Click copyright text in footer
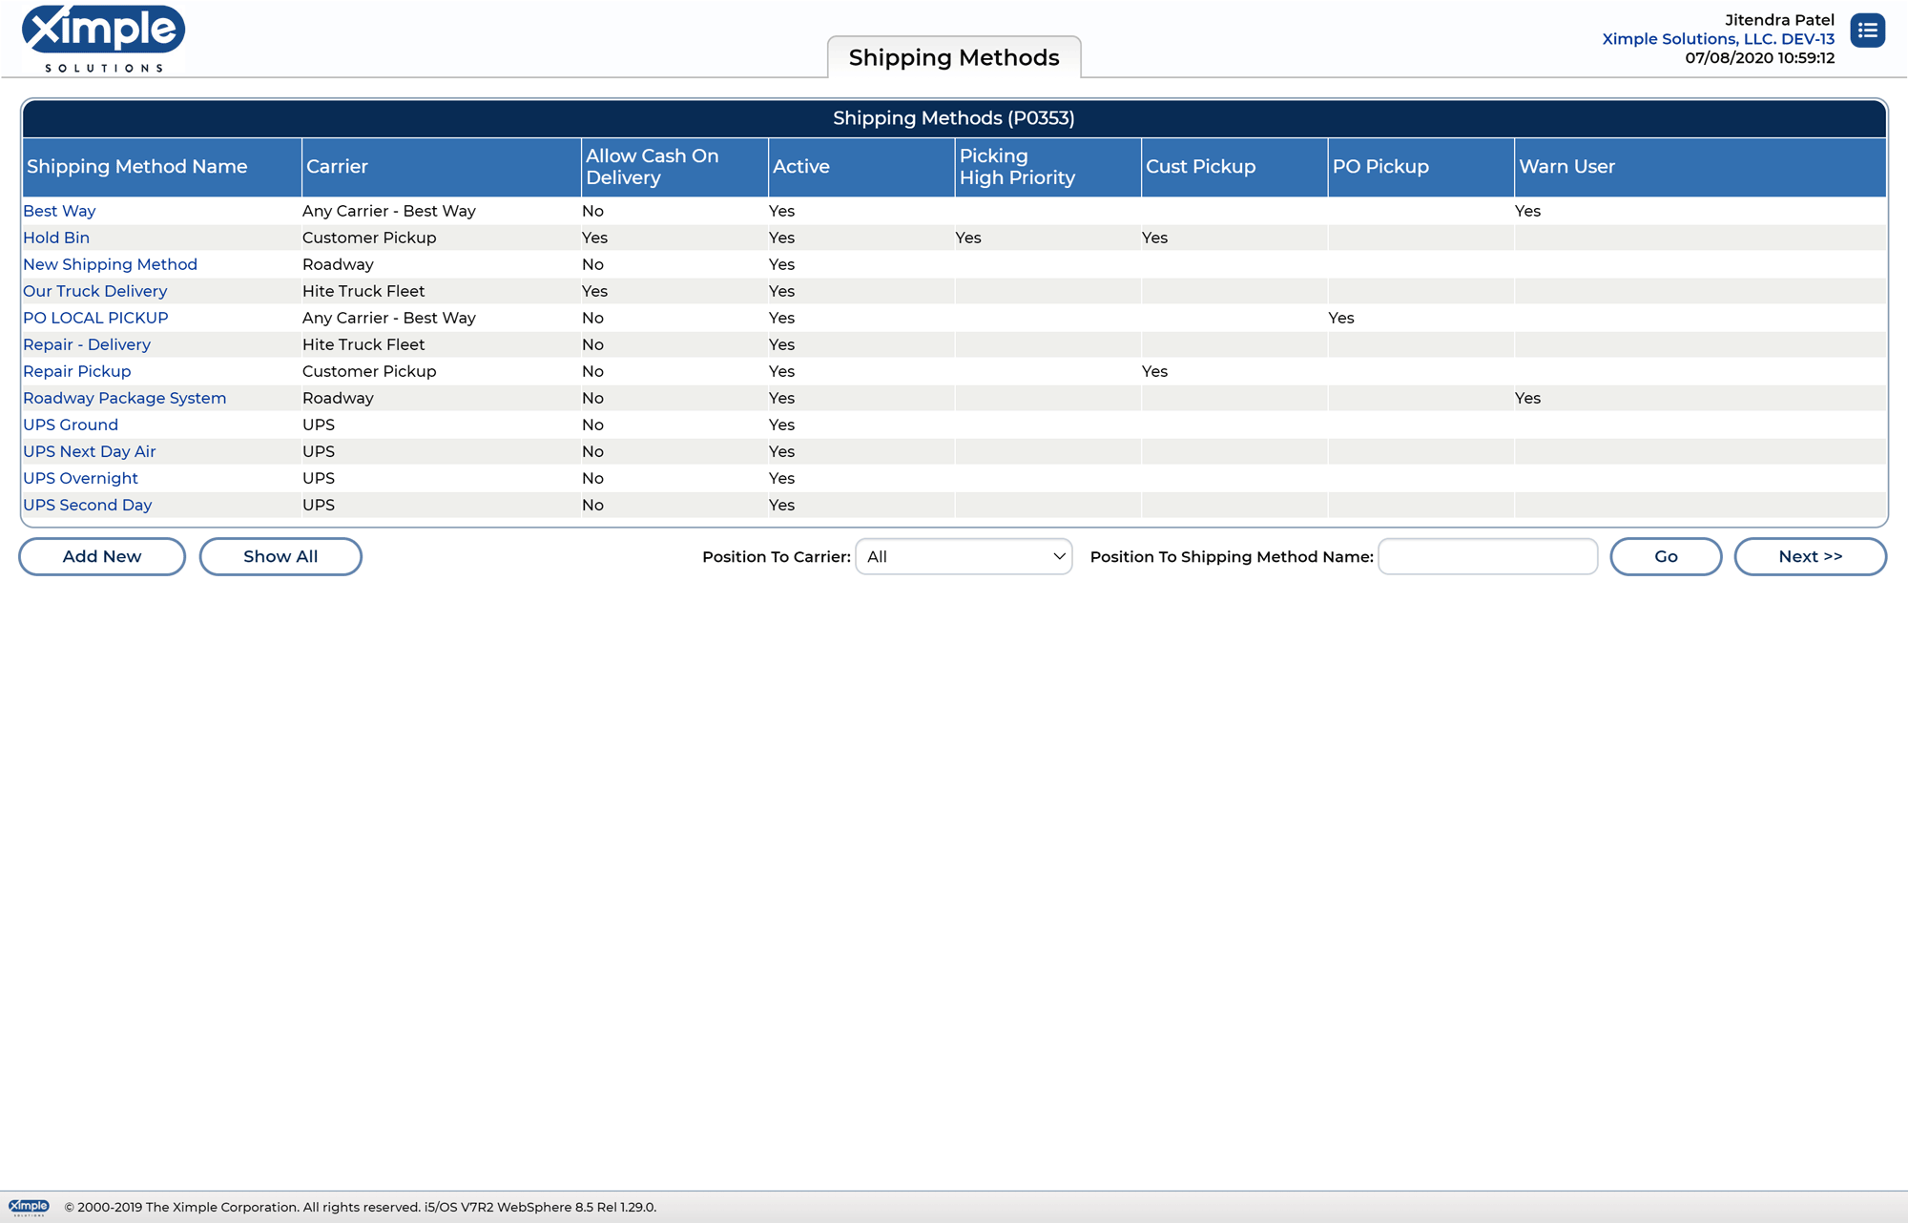This screenshot has width=1908, height=1223. (x=361, y=1207)
